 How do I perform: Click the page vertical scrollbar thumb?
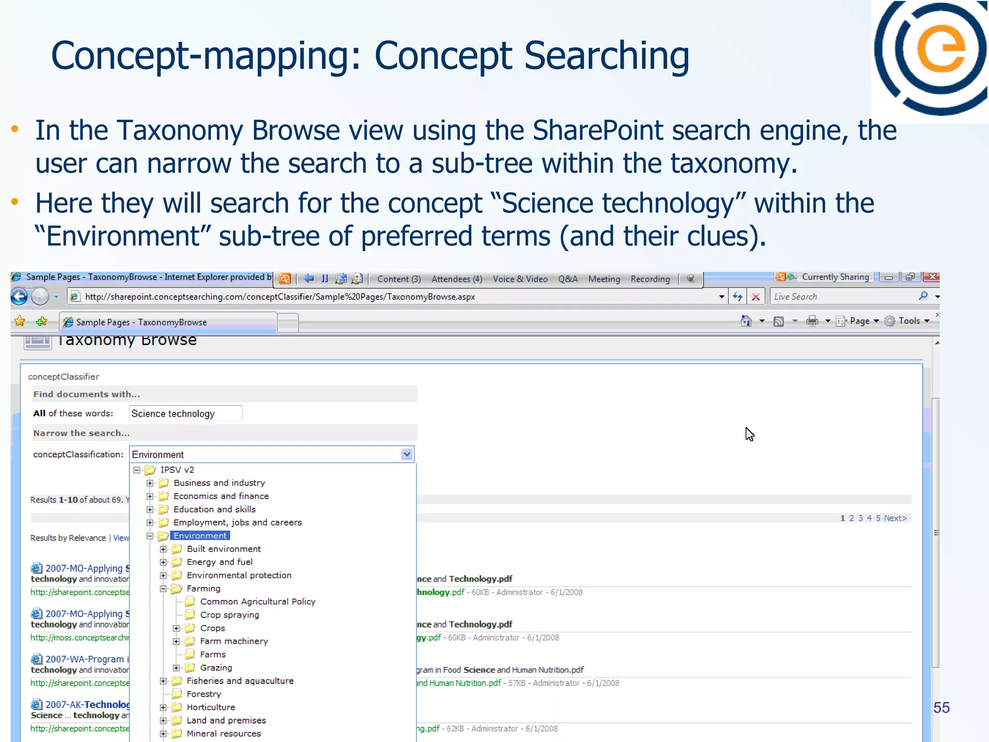click(936, 533)
